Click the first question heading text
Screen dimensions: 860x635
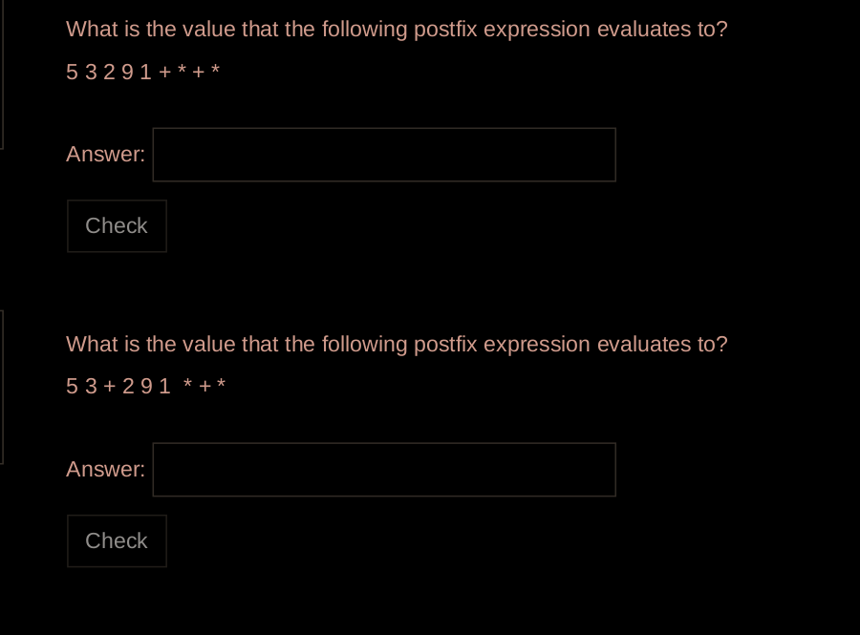coord(396,29)
